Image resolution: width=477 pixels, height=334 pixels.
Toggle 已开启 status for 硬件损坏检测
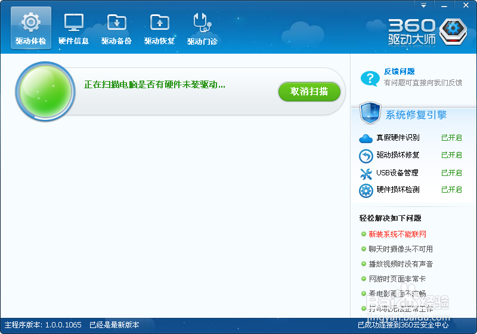[x=451, y=190]
